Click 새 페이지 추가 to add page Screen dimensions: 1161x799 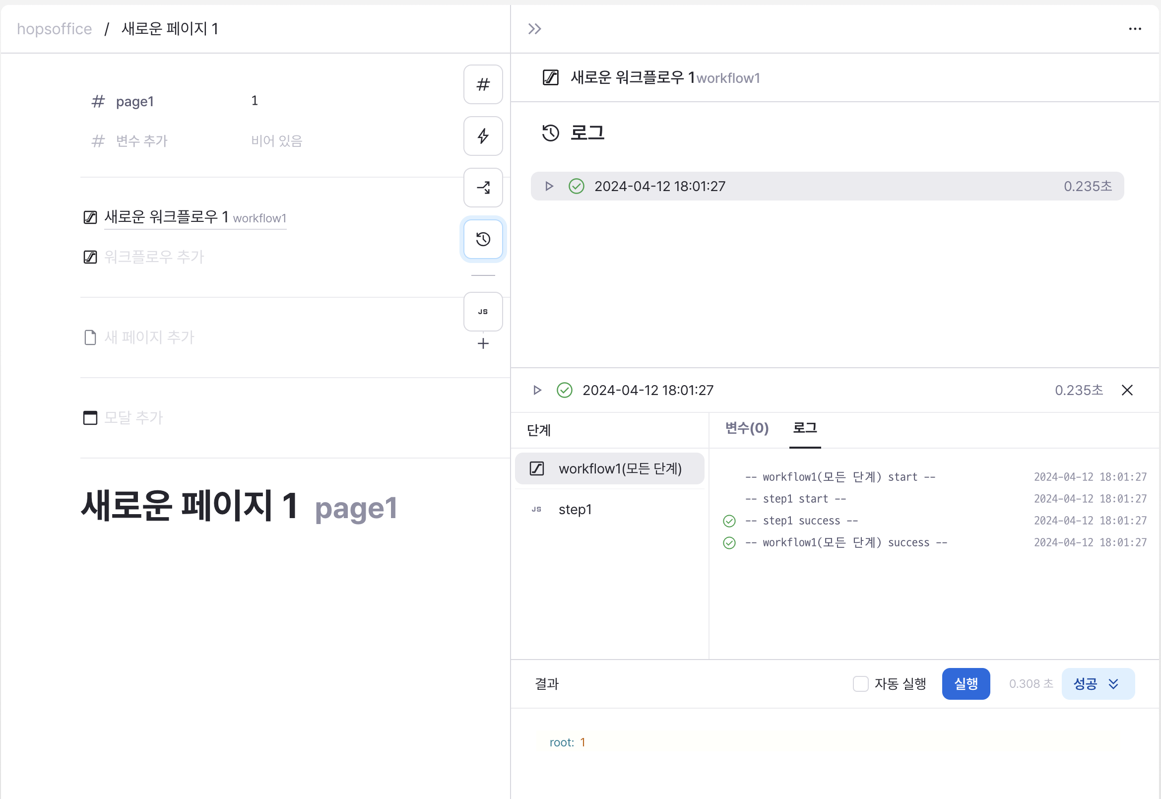coord(149,337)
